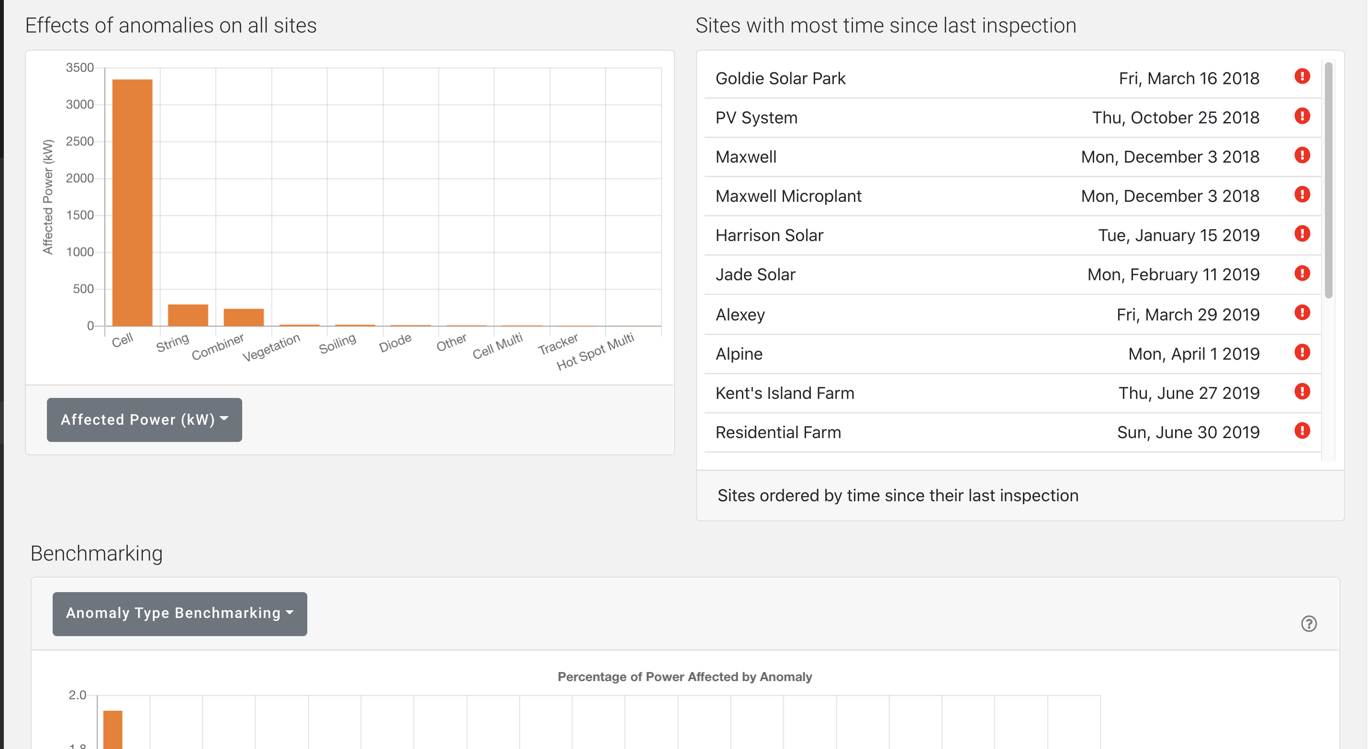Click the alert icon for PV System
Image resolution: width=1368 pixels, height=749 pixels.
coord(1301,116)
